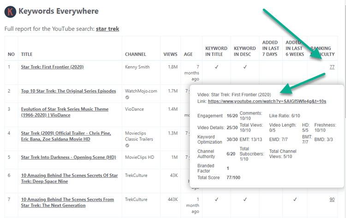
Task: Click 1.7M views value
Action: coord(173,91)
